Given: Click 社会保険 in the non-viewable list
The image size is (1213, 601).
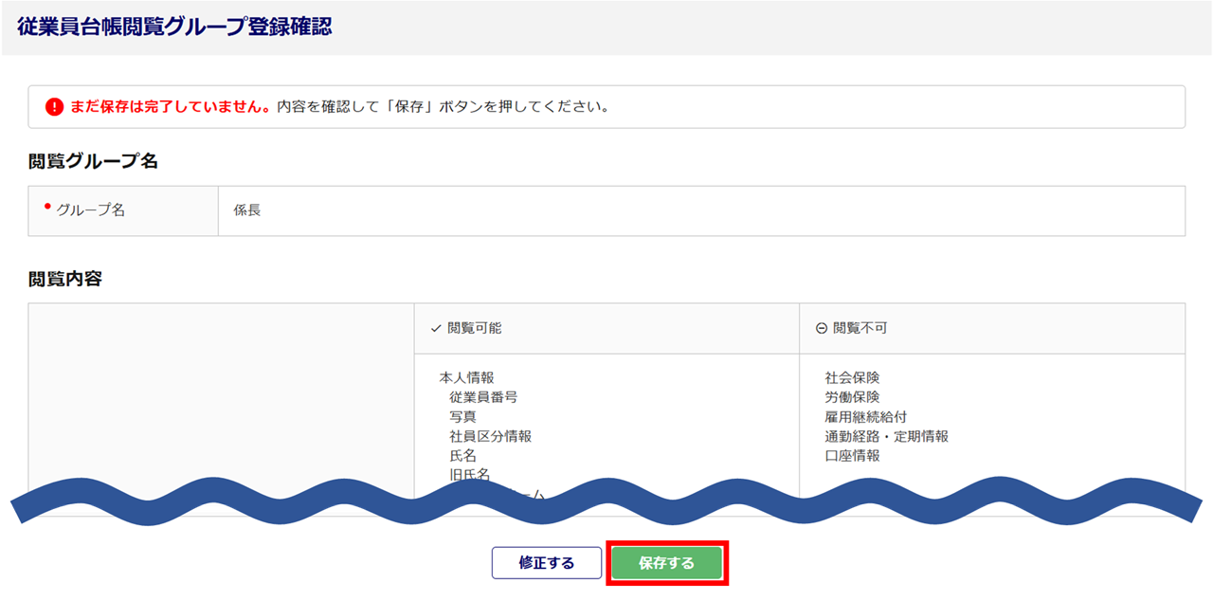Looking at the screenshot, I should [x=852, y=377].
